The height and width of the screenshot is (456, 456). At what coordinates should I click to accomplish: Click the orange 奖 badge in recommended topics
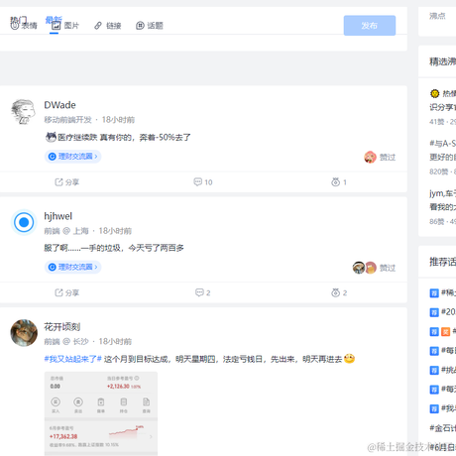[446, 331]
